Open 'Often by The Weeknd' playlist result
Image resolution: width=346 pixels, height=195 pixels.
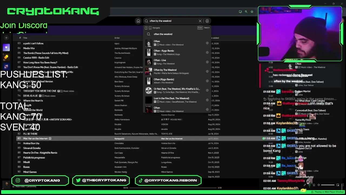click(x=177, y=71)
